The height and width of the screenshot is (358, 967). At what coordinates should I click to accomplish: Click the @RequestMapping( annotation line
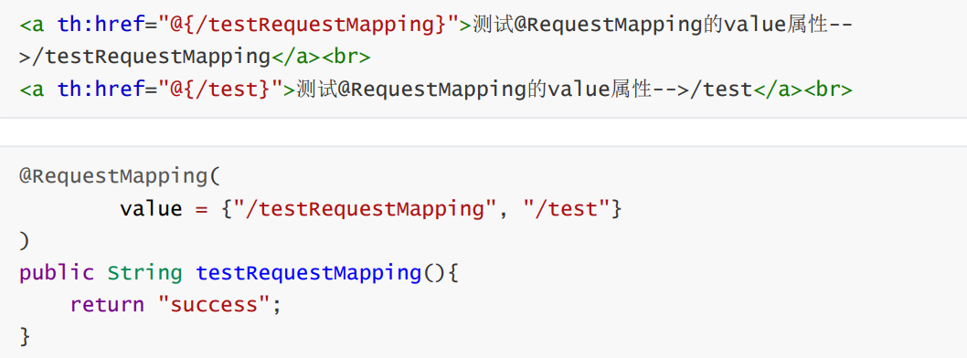coord(120,177)
